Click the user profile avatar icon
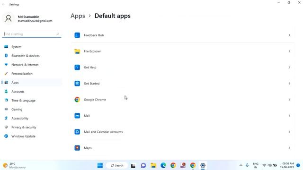 point(9,18)
